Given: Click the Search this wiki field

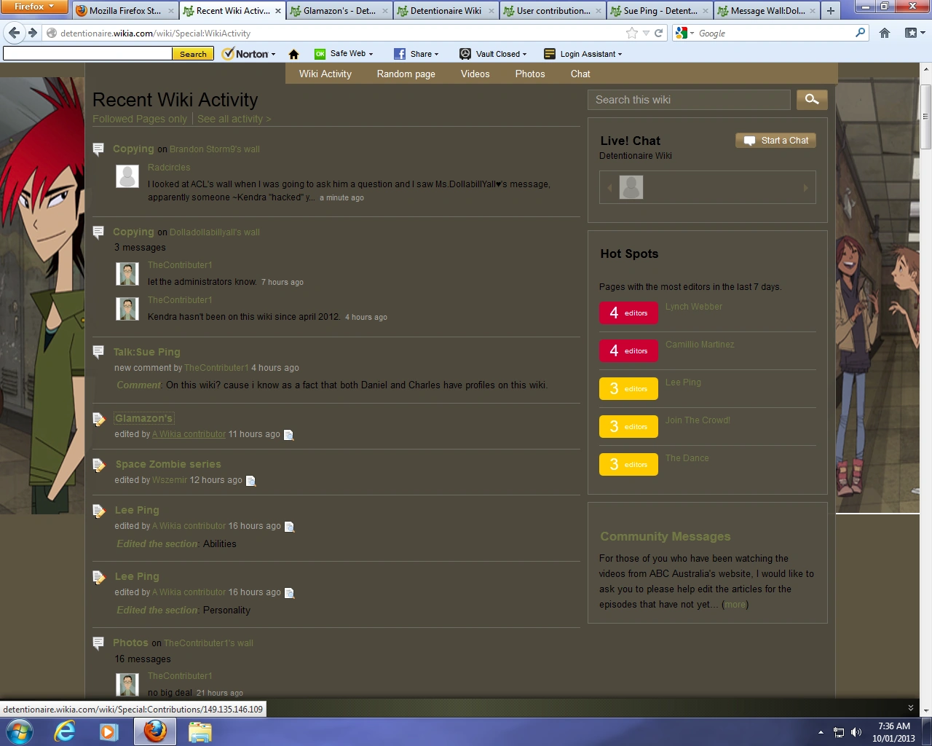Looking at the screenshot, I should [689, 100].
